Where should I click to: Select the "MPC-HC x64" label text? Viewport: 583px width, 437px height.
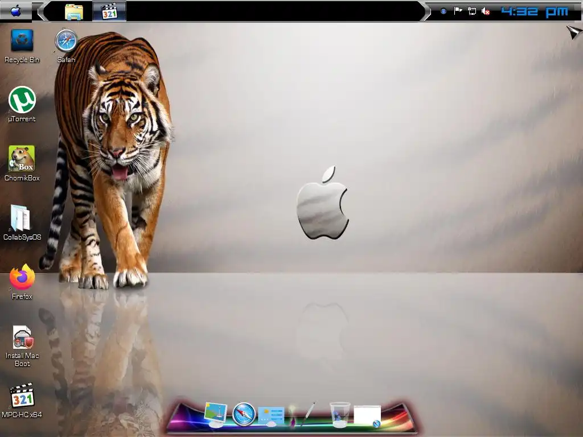[22, 415]
